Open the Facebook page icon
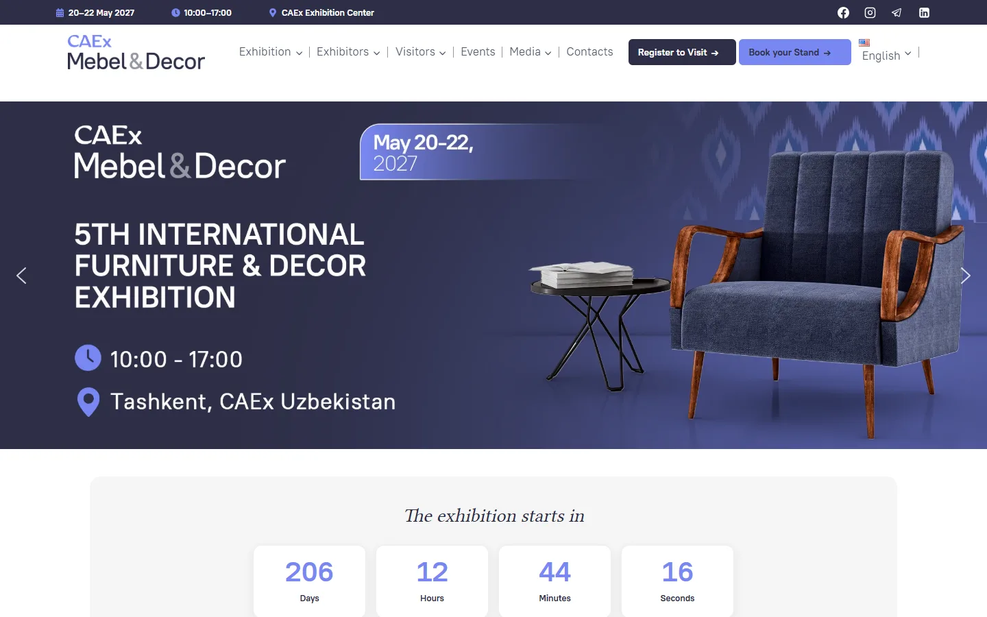The height and width of the screenshot is (617, 987). 843,12
